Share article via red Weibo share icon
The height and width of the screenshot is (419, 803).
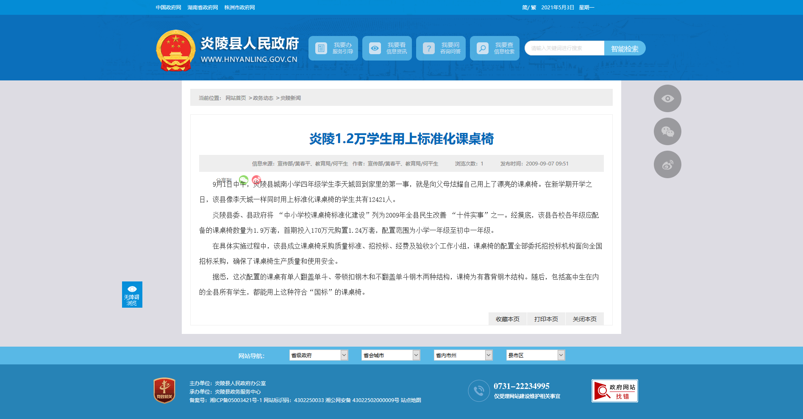[x=256, y=180]
